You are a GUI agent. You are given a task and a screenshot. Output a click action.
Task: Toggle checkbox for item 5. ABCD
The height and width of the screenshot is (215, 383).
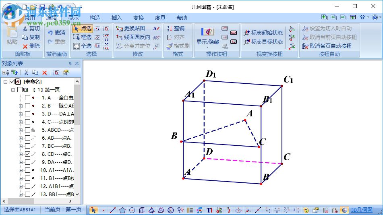(28, 130)
